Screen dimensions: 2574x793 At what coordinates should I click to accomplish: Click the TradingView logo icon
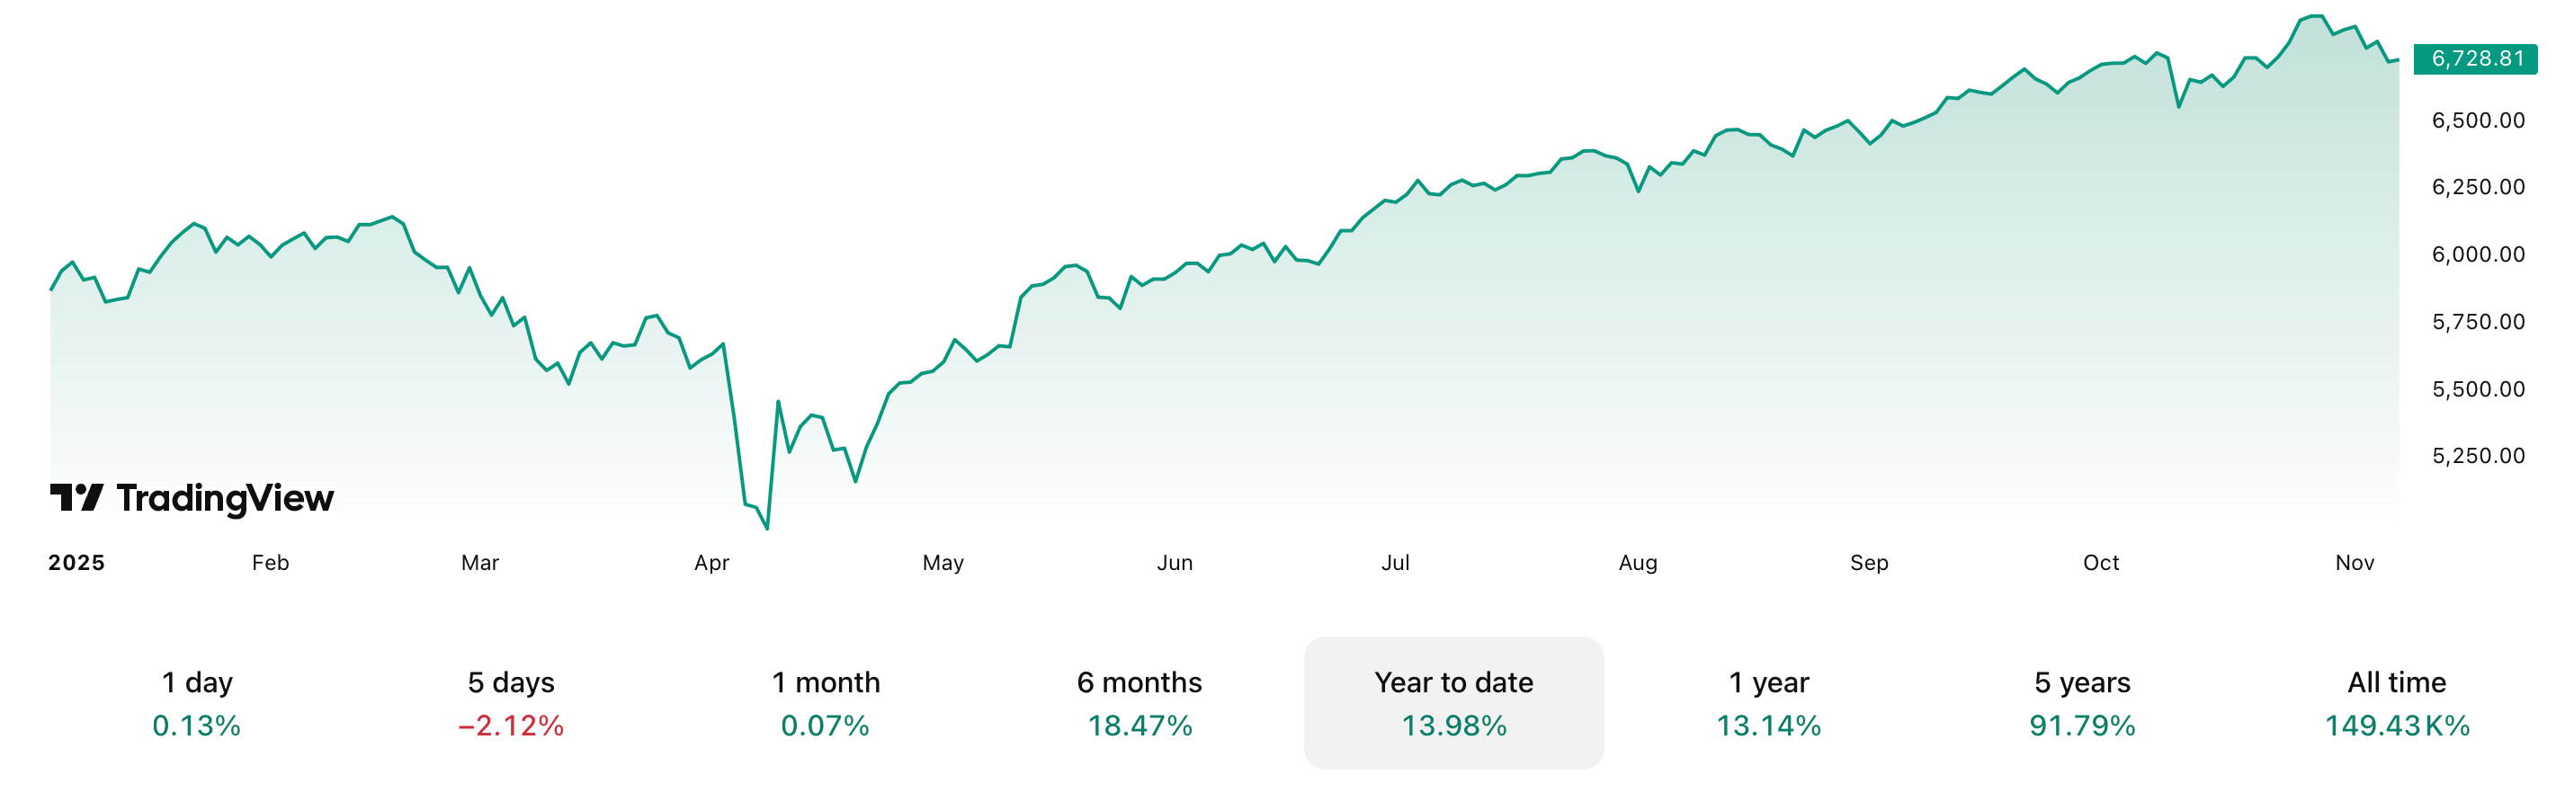[76, 496]
